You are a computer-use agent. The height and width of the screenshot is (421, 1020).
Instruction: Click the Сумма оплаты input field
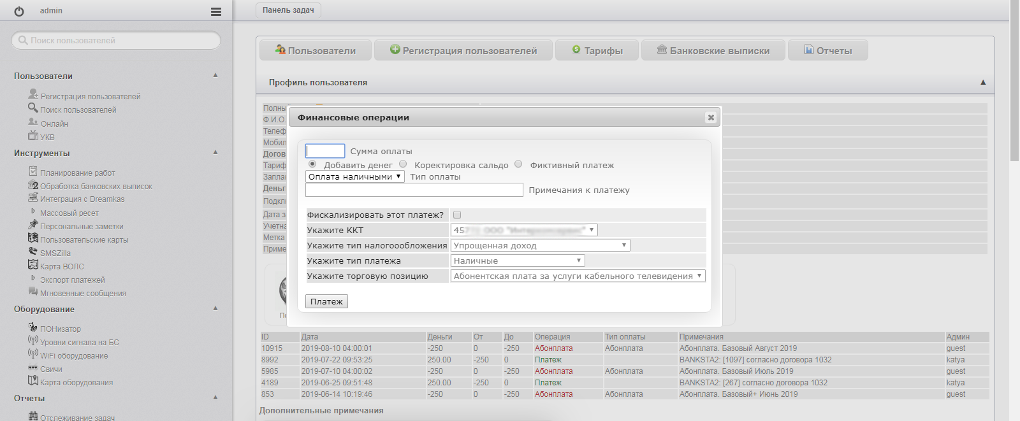[x=325, y=151]
